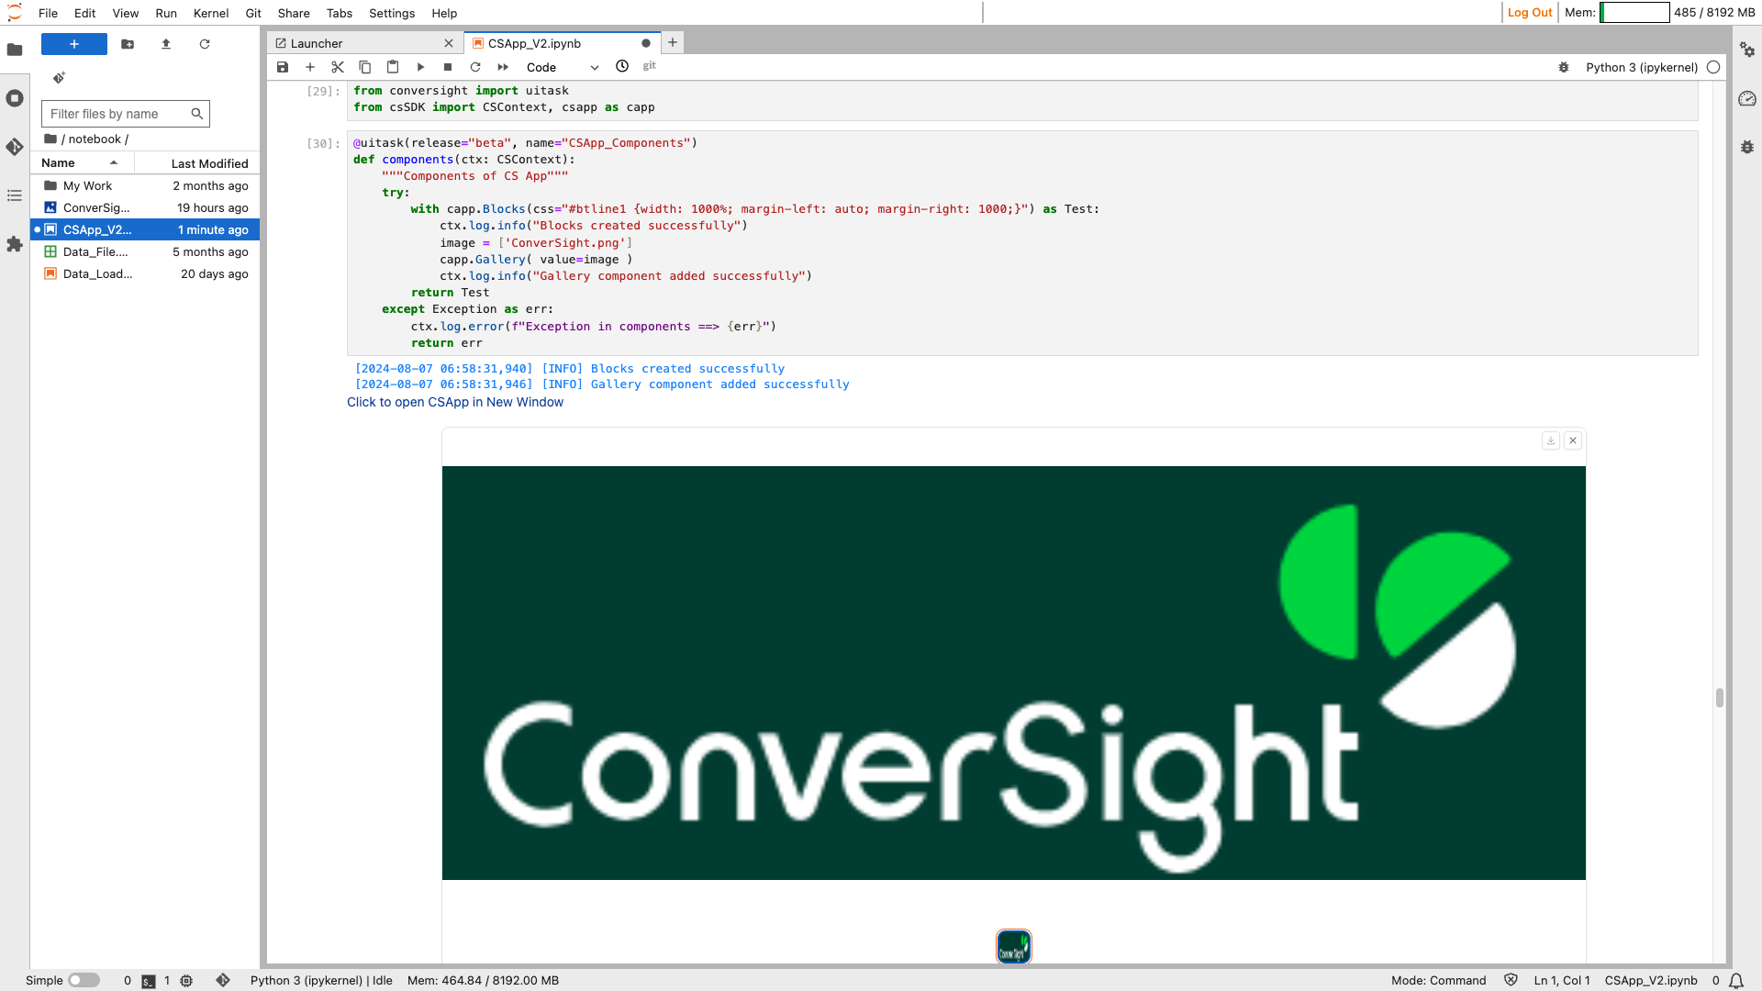Open the Git menu
Screen dimensions: 1762x991
click(253, 13)
